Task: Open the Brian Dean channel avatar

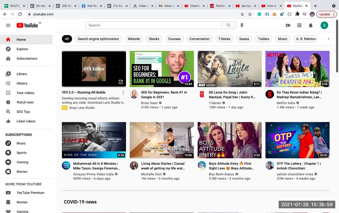Action: click(134, 94)
